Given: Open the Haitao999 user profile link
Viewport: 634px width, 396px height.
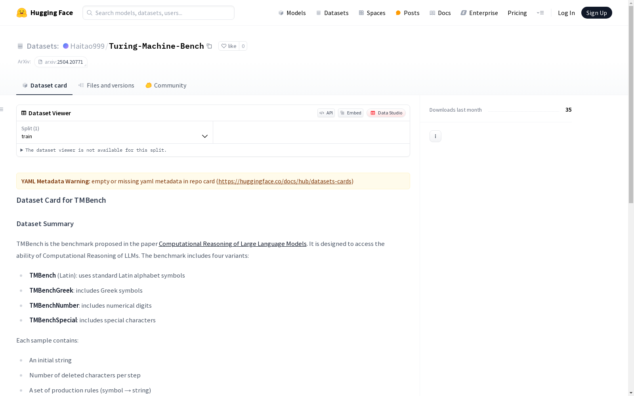Looking at the screenshot, I should 87,46.
